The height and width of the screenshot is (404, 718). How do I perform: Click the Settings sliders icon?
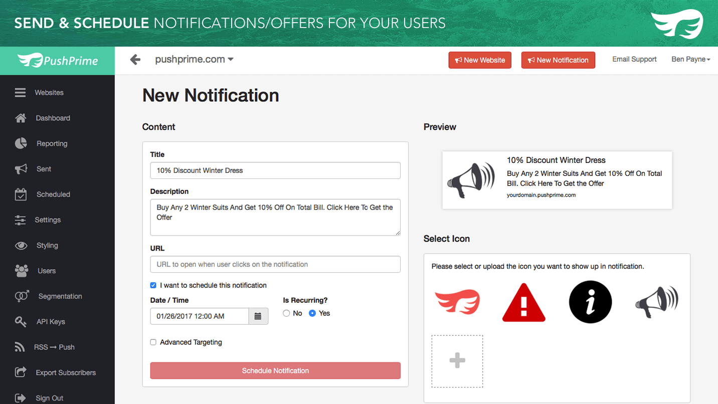point(20,220)
